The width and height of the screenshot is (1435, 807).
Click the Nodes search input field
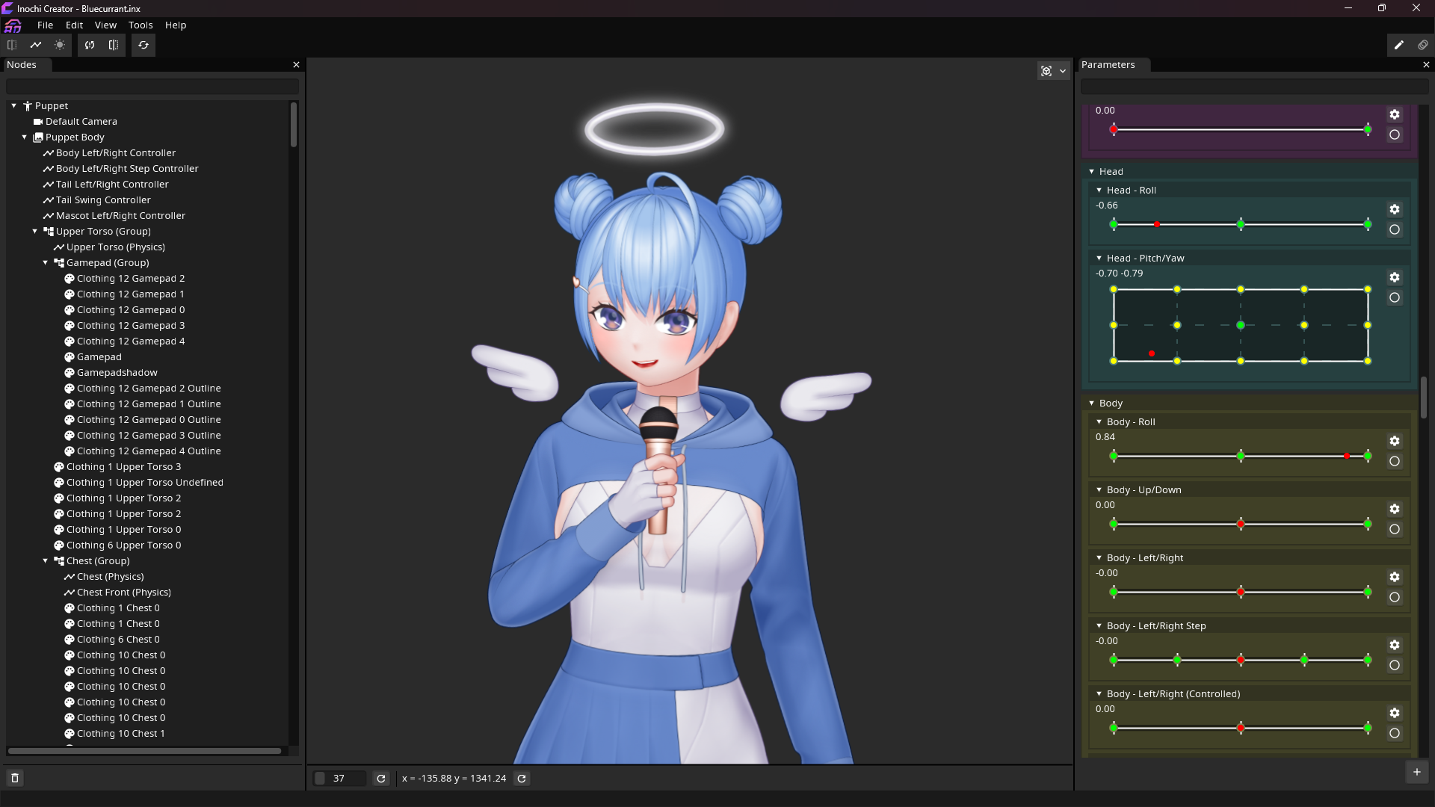pos(152,87)
